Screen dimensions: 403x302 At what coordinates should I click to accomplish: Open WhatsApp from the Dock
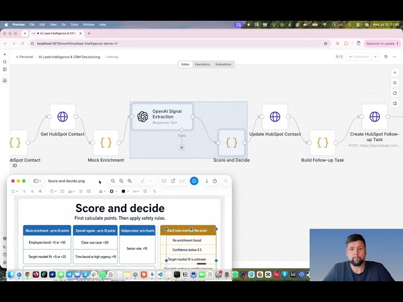click(102, 274)
